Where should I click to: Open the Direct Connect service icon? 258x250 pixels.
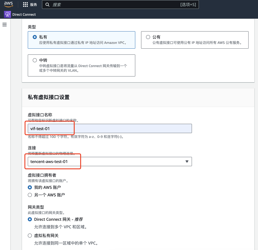7,15
